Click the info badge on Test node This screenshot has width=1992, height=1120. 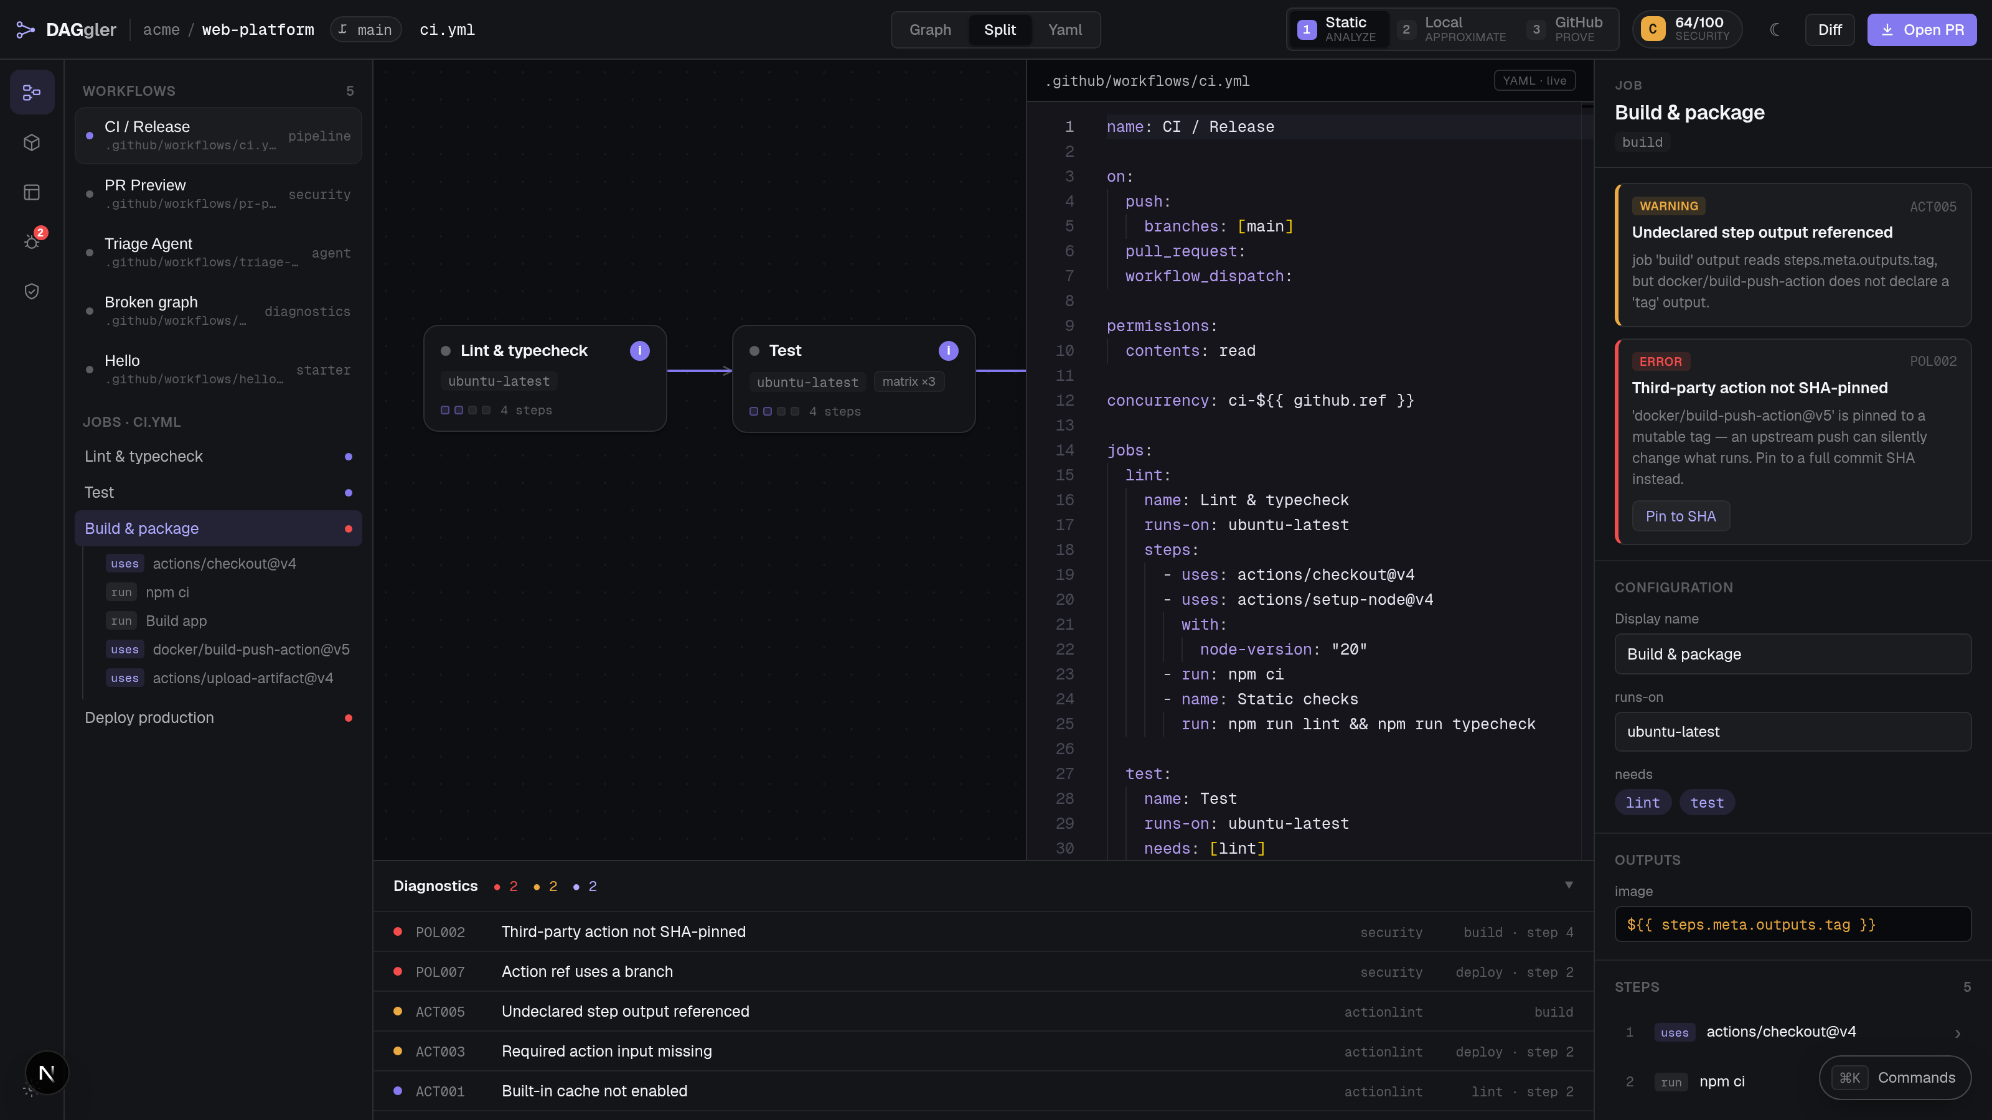point(948,351)
